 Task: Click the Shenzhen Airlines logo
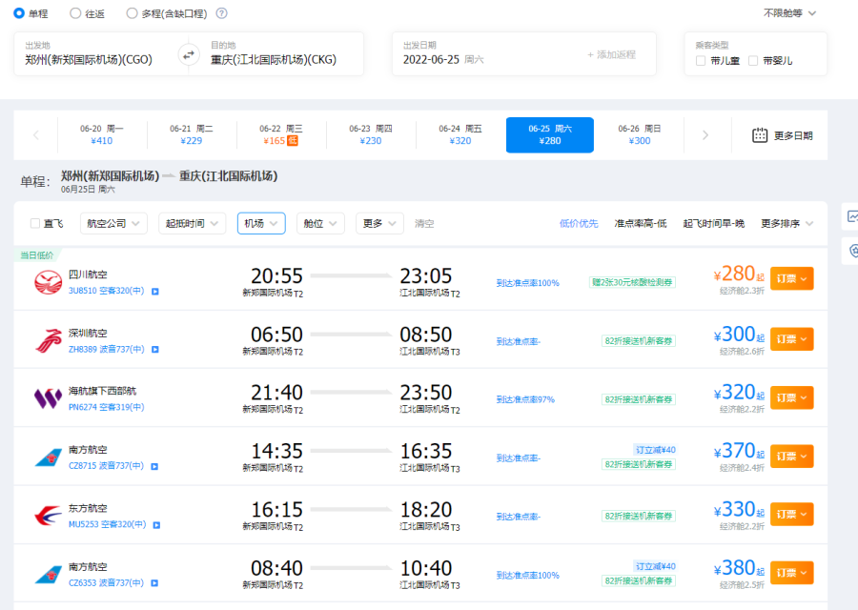48,340
